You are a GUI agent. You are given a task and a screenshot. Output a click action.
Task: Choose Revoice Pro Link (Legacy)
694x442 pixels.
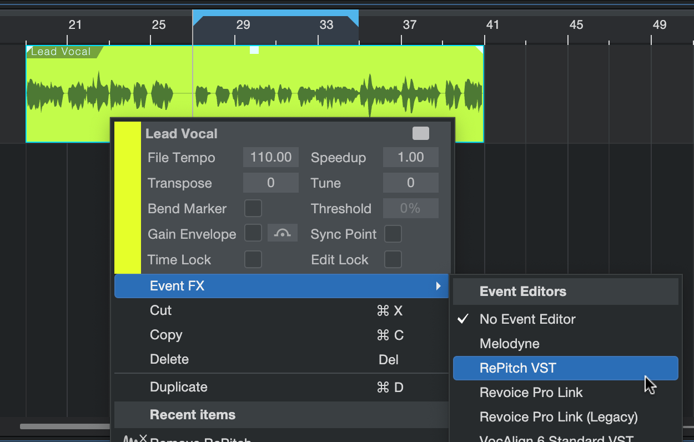pyautogui.click(x=558, y=417)
